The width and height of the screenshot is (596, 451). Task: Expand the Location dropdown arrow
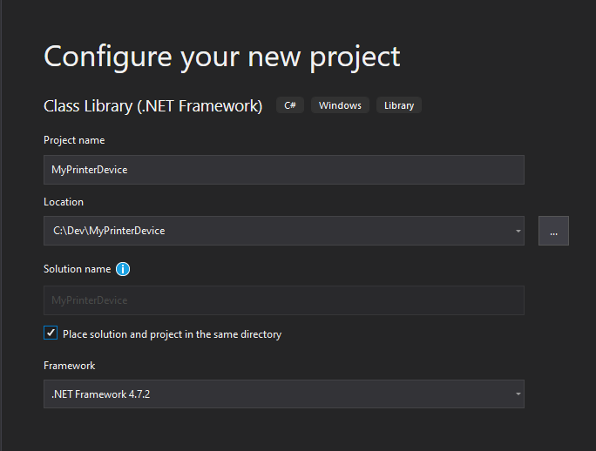[518, 231]
